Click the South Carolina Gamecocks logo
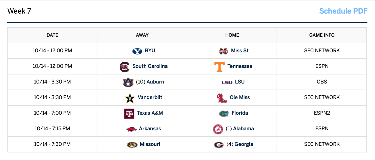This screenshot has width=375, height=160. tap(125, 67)
